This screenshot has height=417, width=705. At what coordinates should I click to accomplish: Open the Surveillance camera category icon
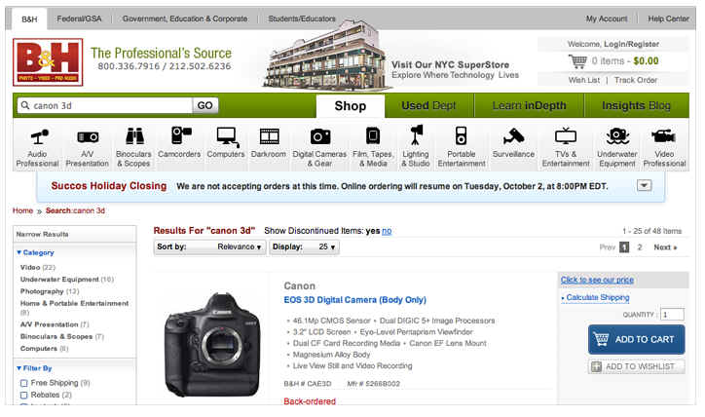coord(513,135)
